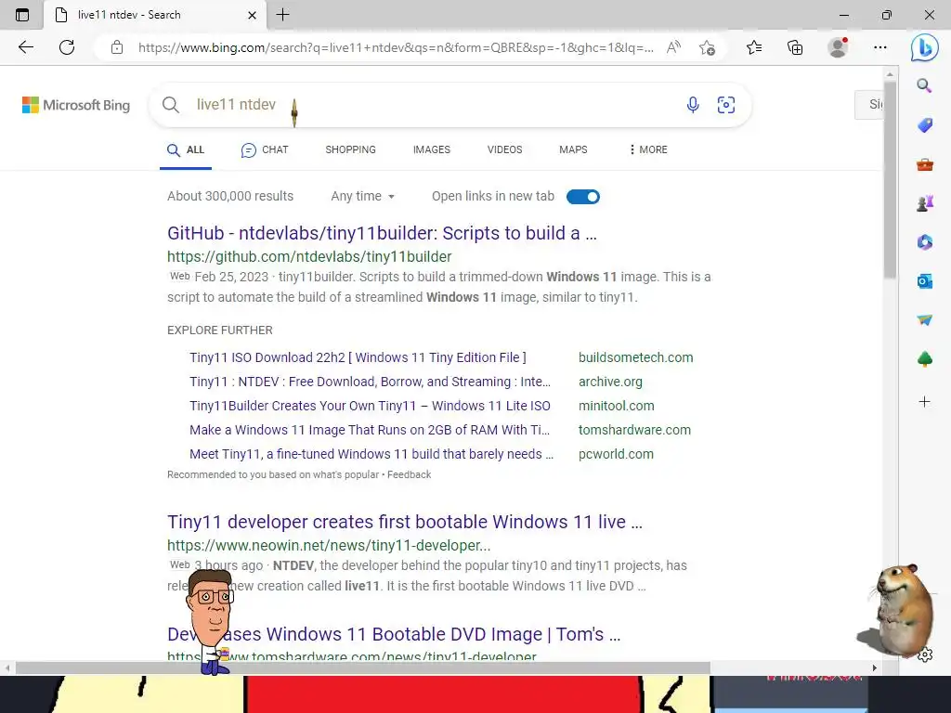View site information lock icon
This screenshot has width=951, height=713.
pos(117,47)
